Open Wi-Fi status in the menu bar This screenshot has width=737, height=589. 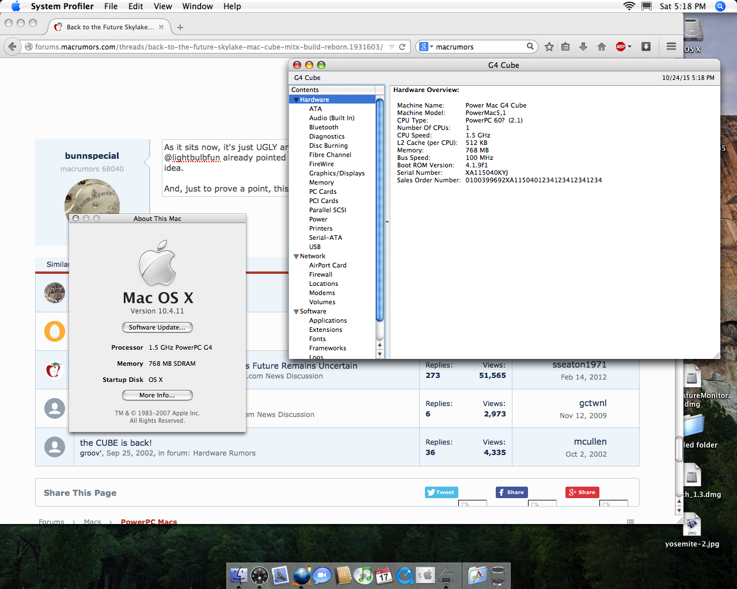629,6
